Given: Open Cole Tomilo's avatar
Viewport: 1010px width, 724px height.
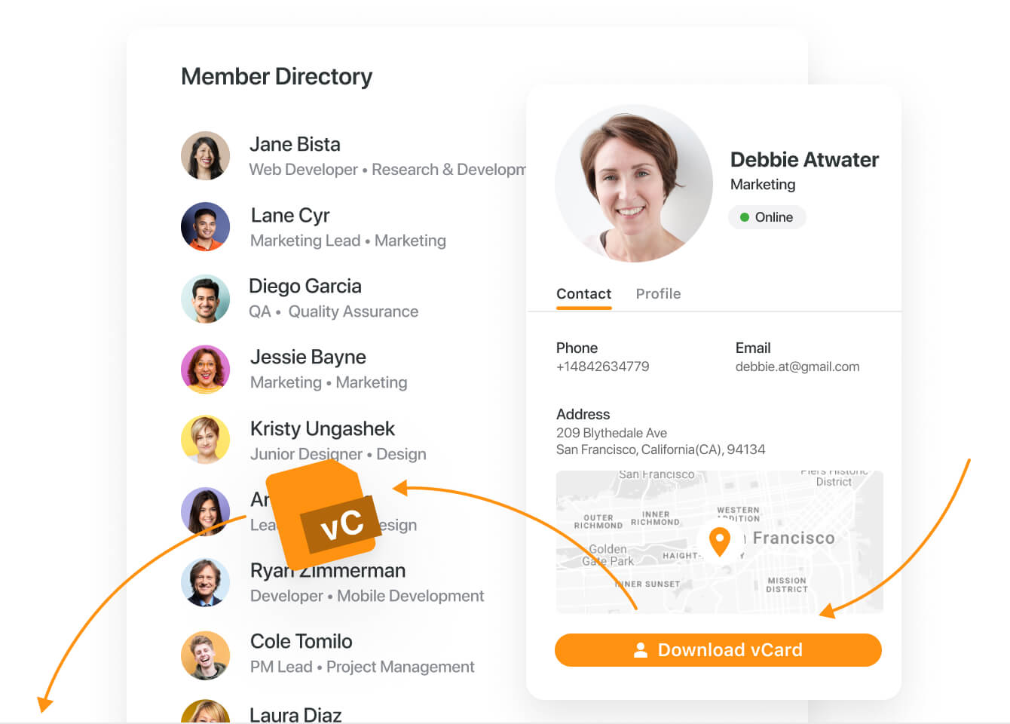Looking at the screenshot, I should [x=205, y=655].
